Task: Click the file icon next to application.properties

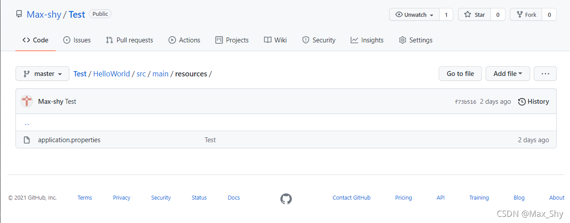Action: 27,140
